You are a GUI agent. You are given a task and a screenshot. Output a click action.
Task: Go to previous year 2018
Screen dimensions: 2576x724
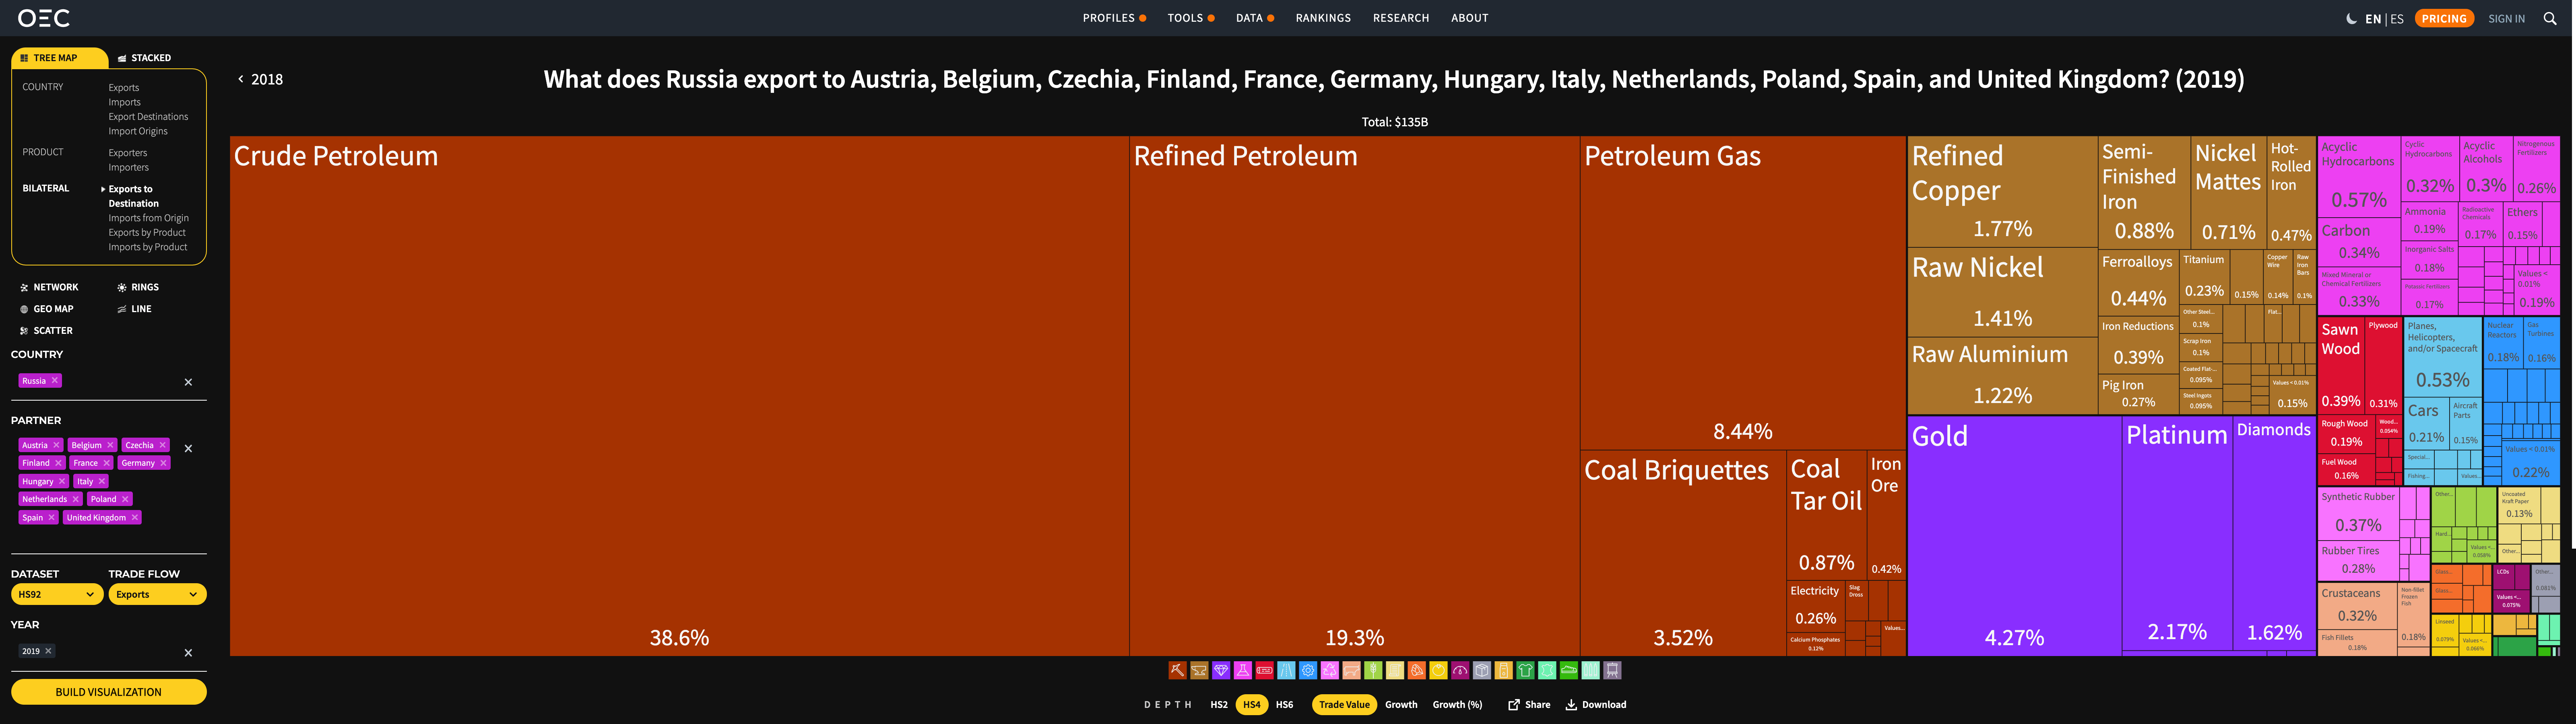click(x=260, y=79)
